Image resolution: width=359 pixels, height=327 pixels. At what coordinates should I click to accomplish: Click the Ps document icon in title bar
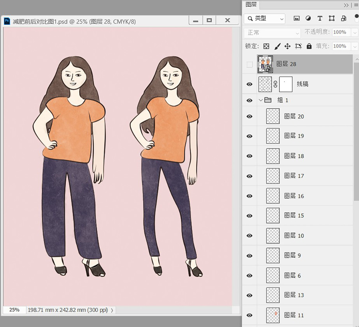coord(7,21)
